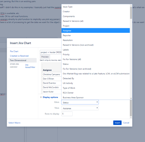
Task: Click the dropdown list scroll-down arrow
Action: coord(131,98)
